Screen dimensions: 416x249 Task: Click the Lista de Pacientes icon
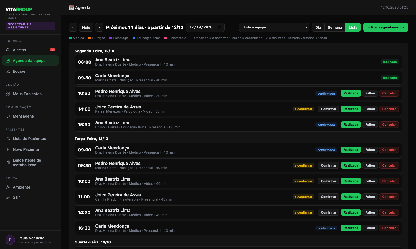(x=8, y=139)
